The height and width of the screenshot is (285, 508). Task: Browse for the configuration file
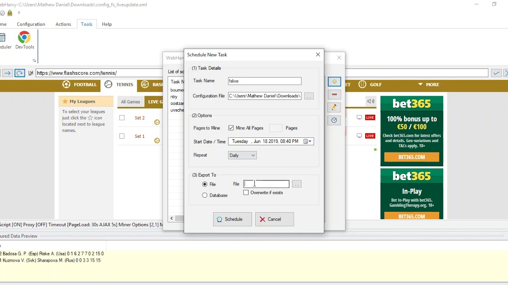309,96
